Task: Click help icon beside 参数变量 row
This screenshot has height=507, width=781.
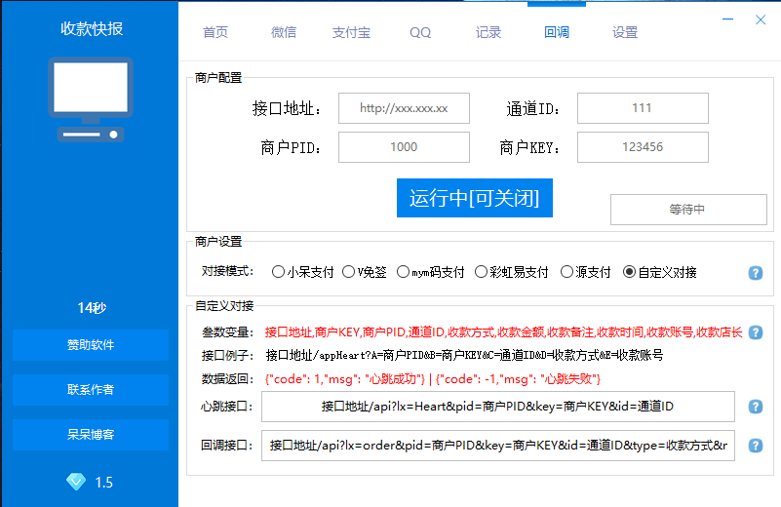Action: (755, 332)
